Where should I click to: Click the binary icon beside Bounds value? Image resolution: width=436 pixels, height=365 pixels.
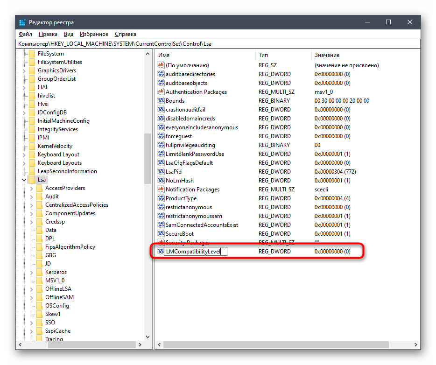(x=161, y=101)
